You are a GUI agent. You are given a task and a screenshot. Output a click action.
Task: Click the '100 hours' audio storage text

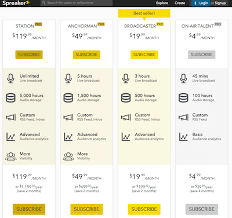pos(202,96)
